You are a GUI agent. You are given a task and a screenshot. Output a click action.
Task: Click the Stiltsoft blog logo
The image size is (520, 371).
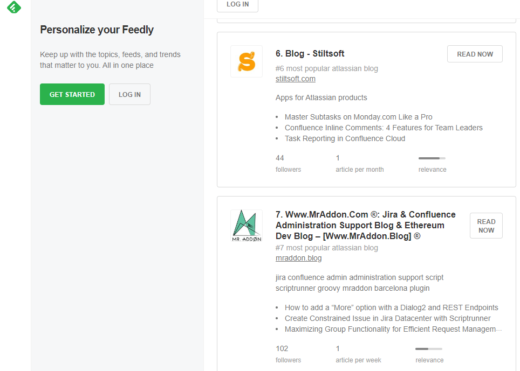point(247,61)
